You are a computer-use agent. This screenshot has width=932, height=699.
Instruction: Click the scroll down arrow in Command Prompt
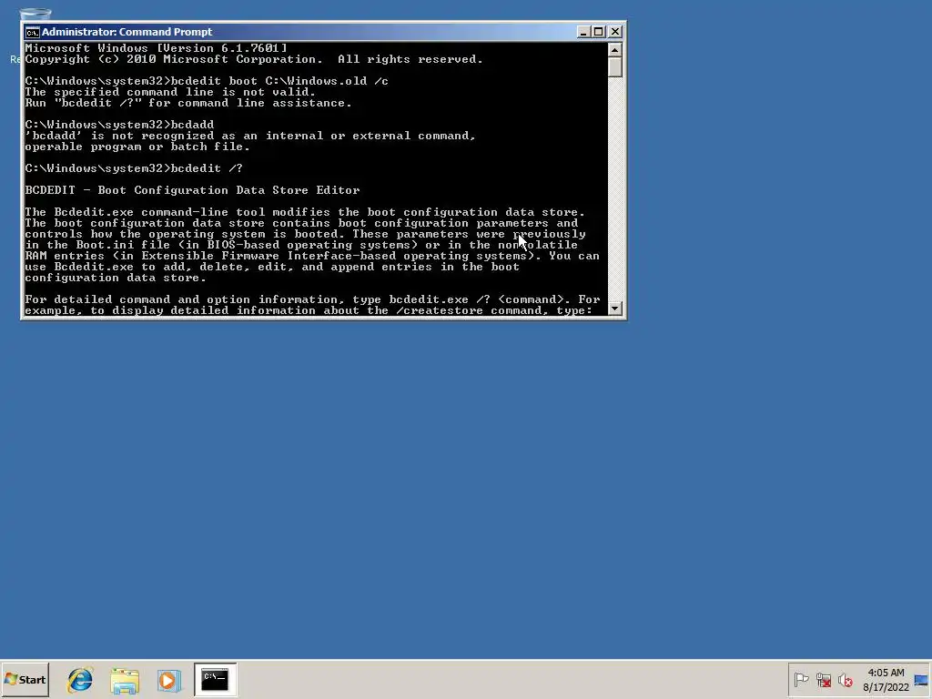coord(615,309)
